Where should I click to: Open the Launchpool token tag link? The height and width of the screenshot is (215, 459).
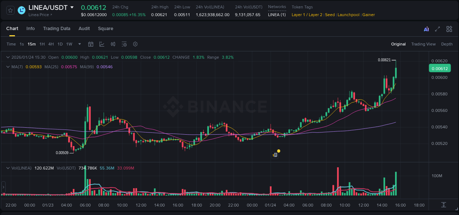click(348, 15)
